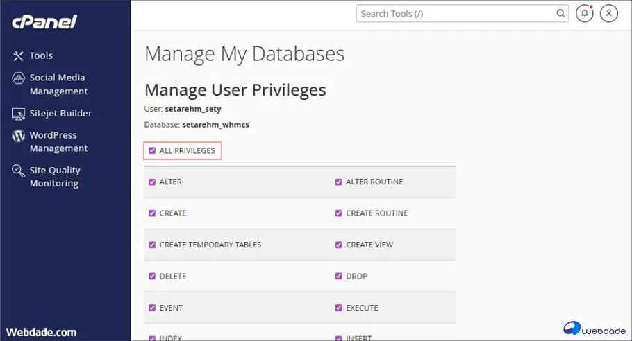Toggle the ALTER privilege checkbox

pos(152,182)
